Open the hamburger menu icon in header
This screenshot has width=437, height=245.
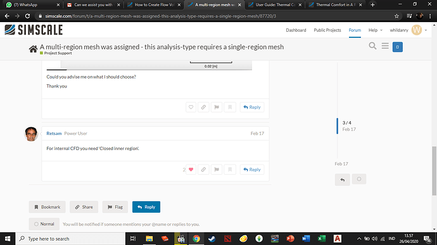tap(385, 46)
